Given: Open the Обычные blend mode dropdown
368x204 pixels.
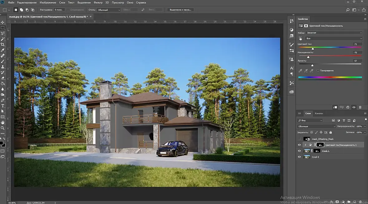Looking at the screenshot, I should point(316,126).
